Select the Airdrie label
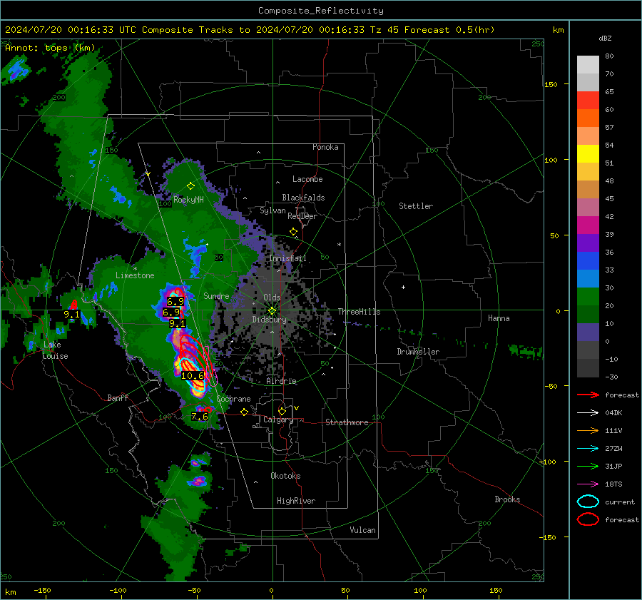Viewport: 642px width, 600px height. point(281,381)
